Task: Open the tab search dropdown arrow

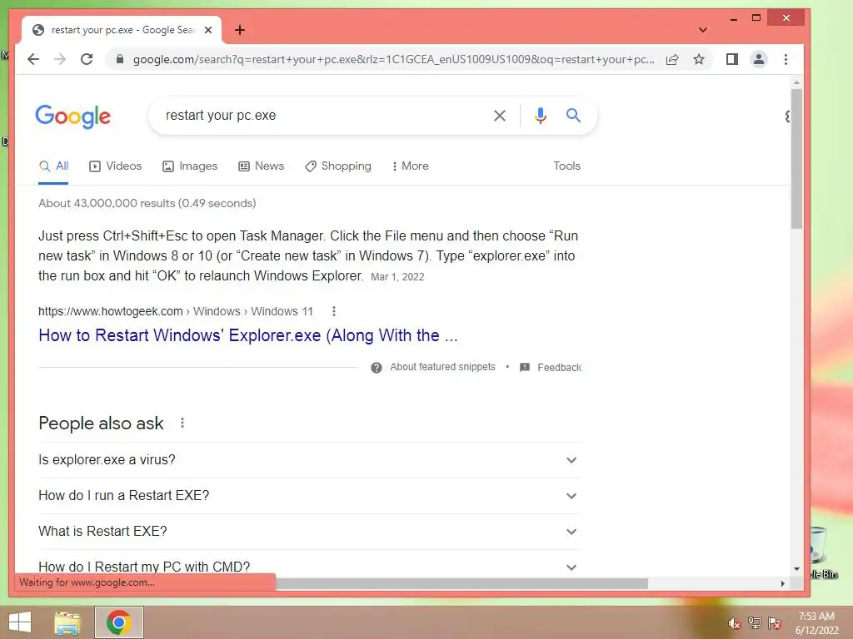Action: point(703,30)
